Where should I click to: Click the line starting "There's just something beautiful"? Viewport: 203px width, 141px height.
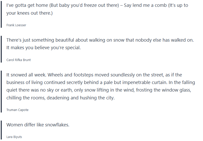[x=100, y=40]
